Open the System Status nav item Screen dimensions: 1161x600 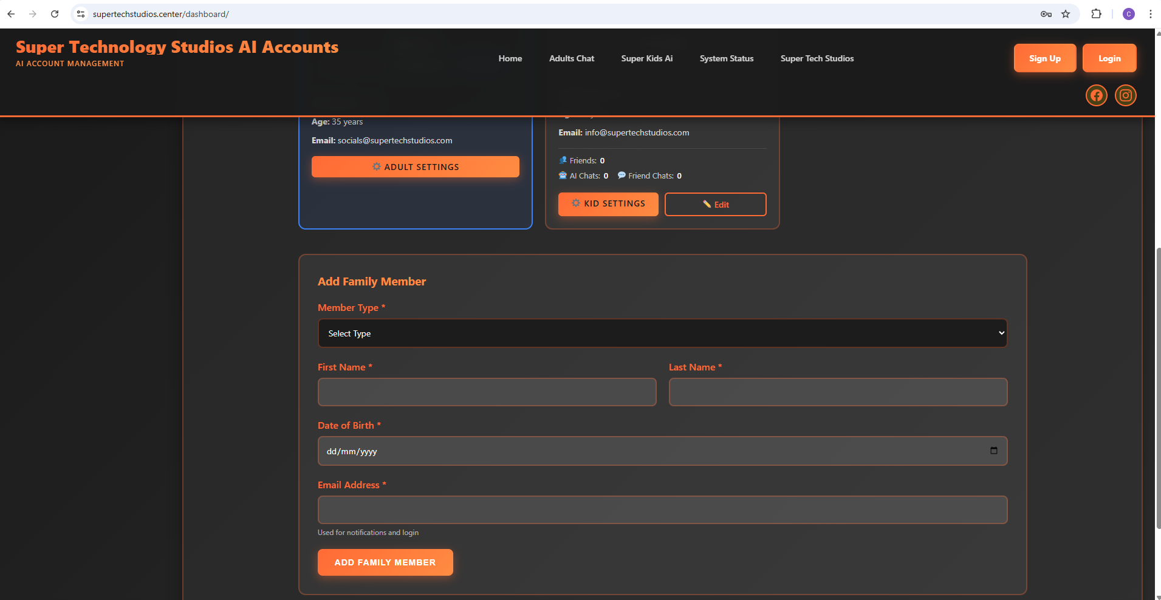pyautogui.click(x=727, y=58)
